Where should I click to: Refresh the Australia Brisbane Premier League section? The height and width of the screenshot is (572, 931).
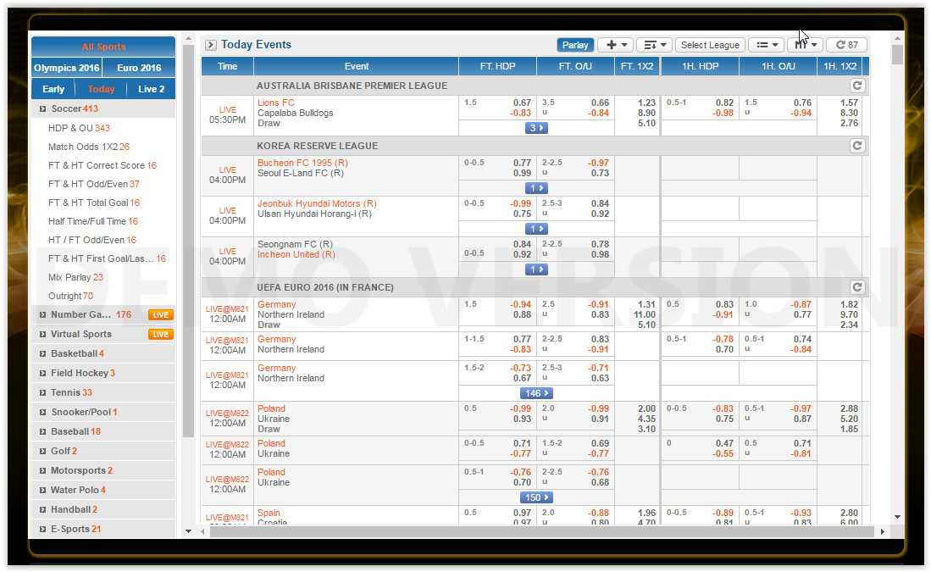[x=856, y=86]
